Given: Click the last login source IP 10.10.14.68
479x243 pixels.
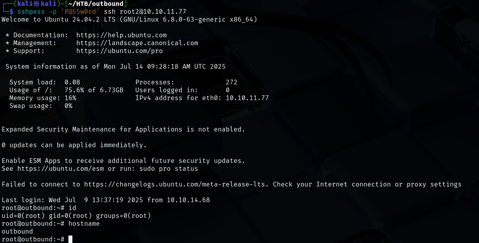Looking at the screenshot, I should pos(188,200).
